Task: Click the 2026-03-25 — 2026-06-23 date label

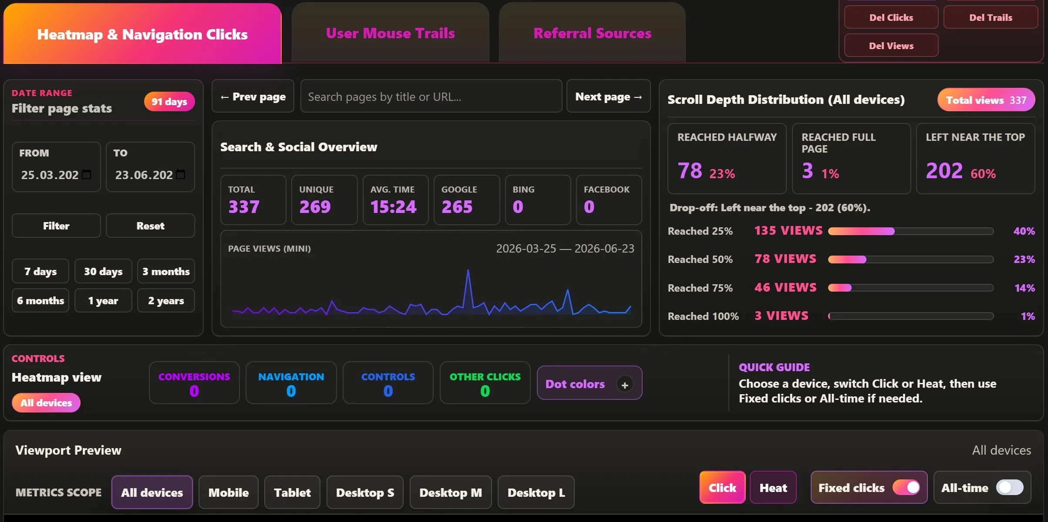Action: click(565, 249)
